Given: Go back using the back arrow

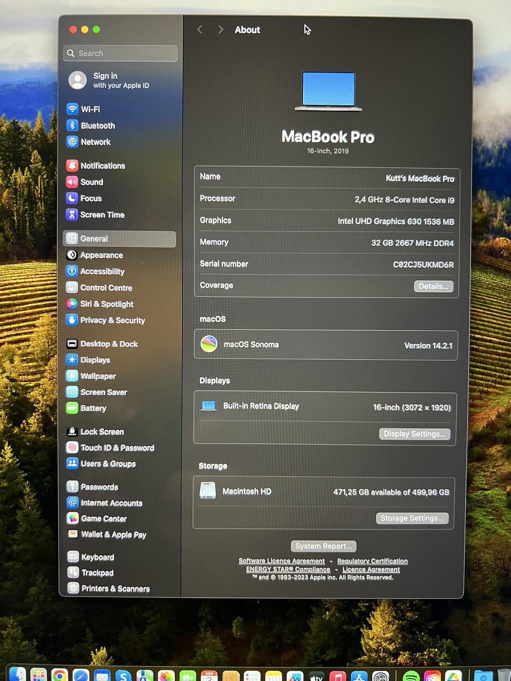Looking at the screenshot, I should click(200, 30).
